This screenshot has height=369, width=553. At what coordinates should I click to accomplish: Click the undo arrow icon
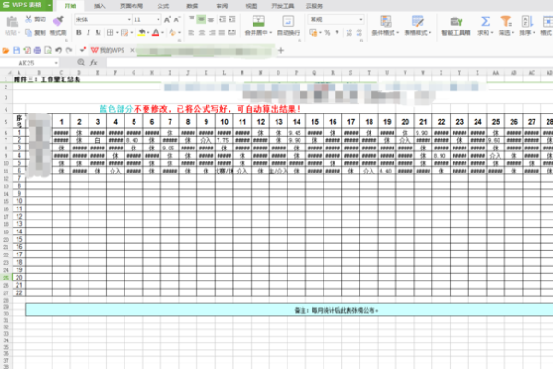tap(59, 51)
